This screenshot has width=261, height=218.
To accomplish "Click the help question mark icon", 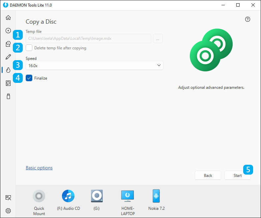I will pos(247,19).
